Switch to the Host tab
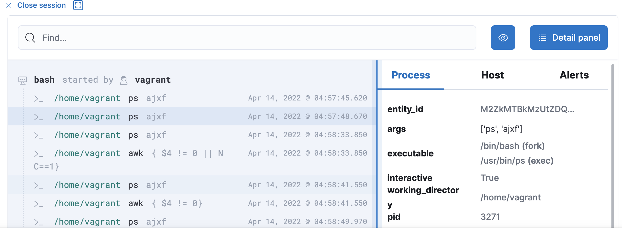622x231 pixels. [x=492, y=75]
